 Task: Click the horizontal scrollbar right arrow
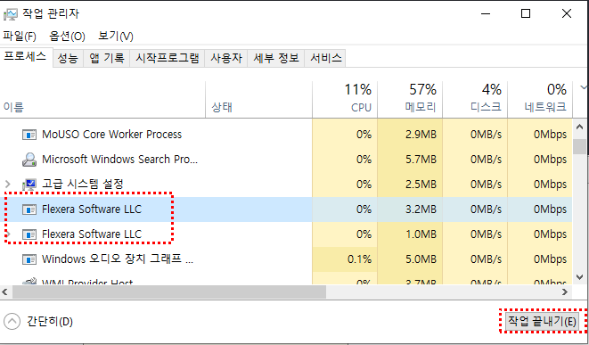(x=565, y=292)
